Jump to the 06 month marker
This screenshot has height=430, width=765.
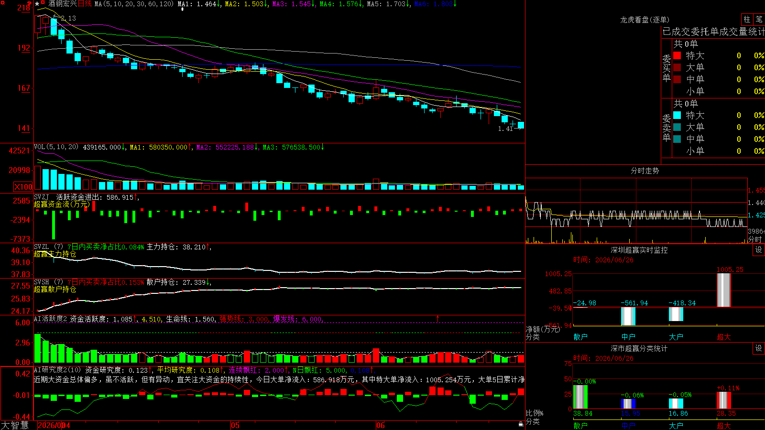point(380,425)
